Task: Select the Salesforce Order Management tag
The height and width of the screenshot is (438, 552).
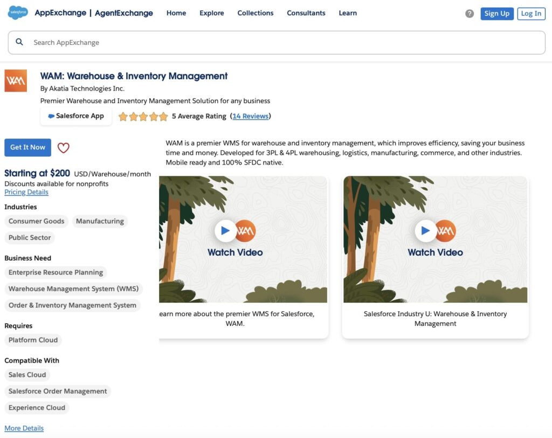Action: pos(58,391)
